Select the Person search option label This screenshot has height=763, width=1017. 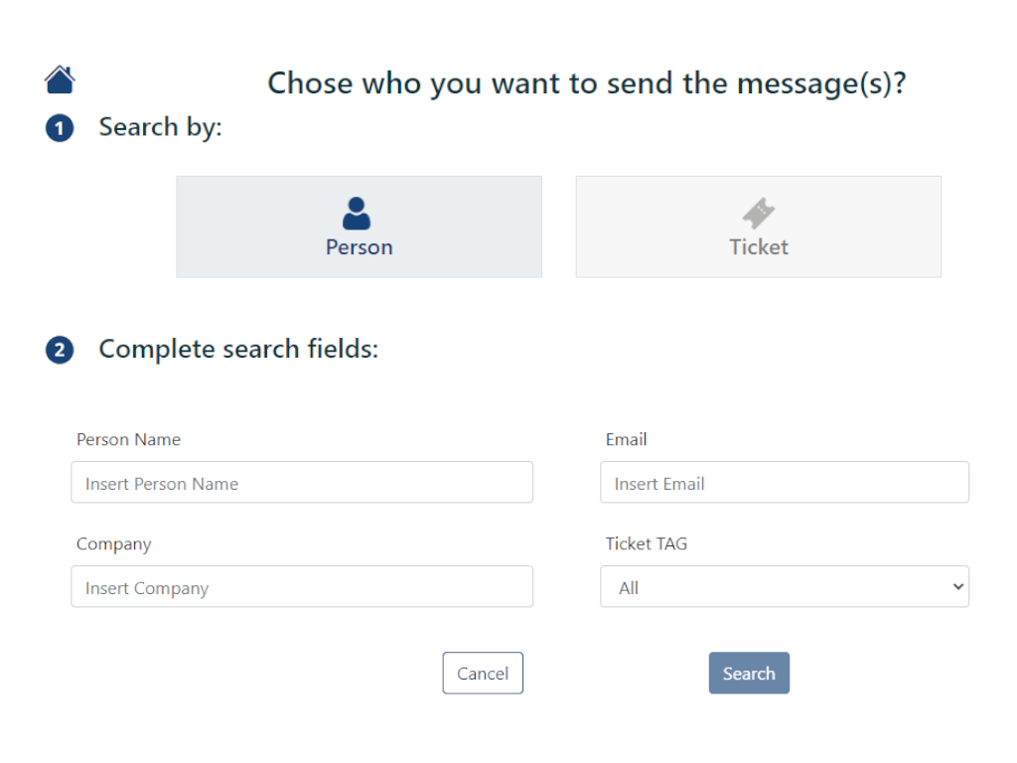pyautogui.click(x=360, y=247)
